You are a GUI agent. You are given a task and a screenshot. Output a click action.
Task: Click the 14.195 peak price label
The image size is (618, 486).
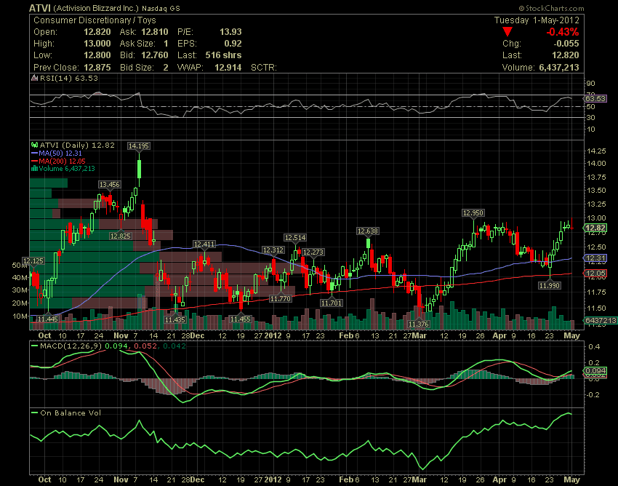pyautogui.click(x=139, y=146)
